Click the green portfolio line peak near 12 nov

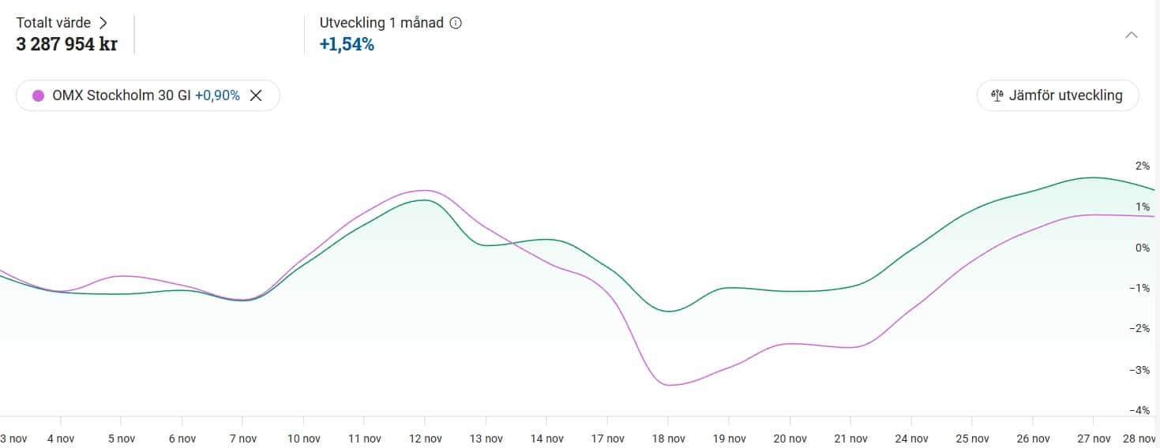[x=425, y=200]
